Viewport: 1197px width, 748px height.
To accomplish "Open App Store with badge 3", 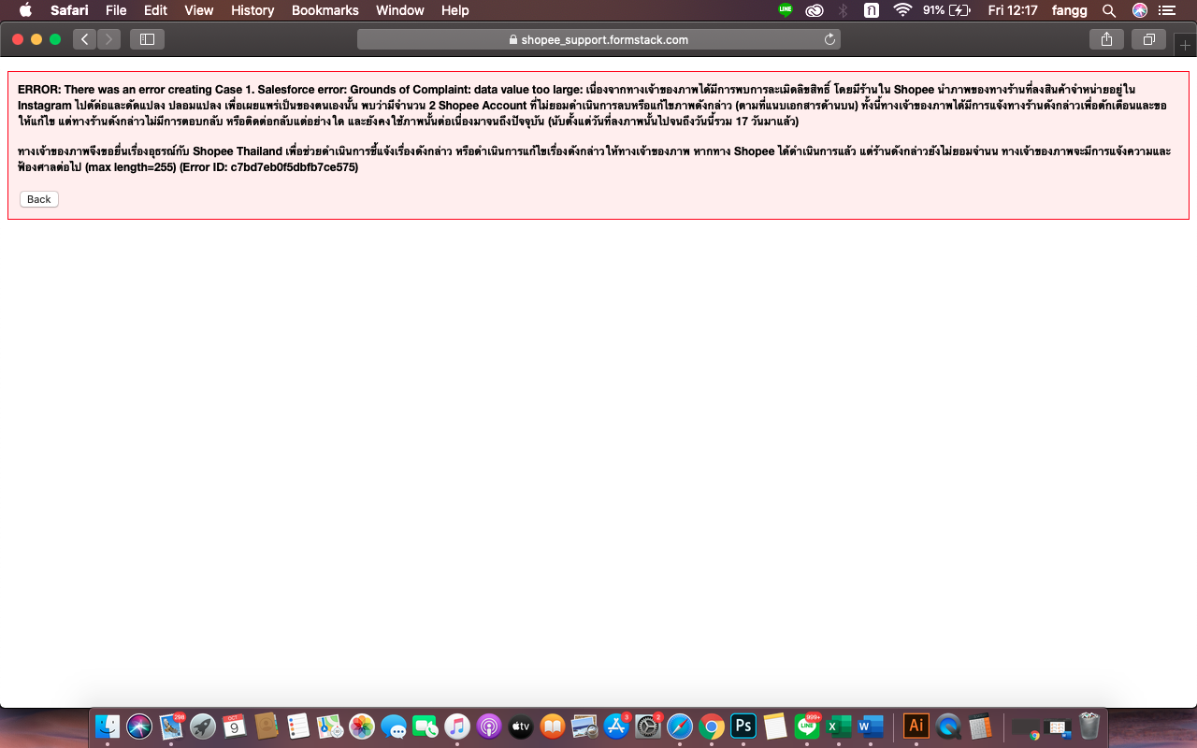I will pyautogui.click(x=616, y=726).
